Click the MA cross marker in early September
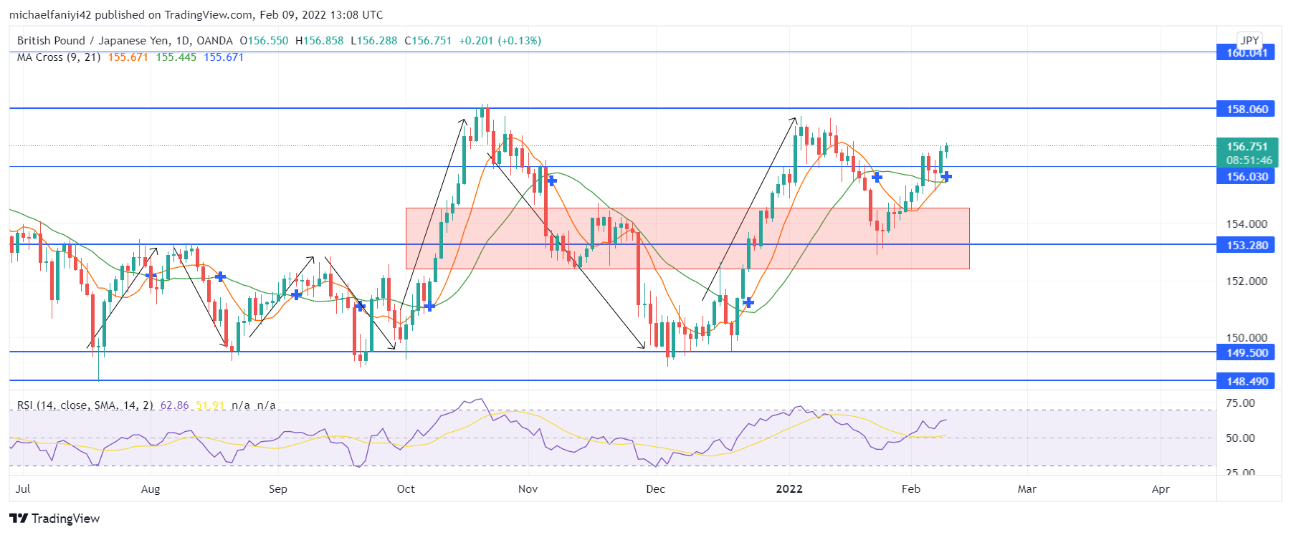 pyautogui.click(x=296, y=294)
